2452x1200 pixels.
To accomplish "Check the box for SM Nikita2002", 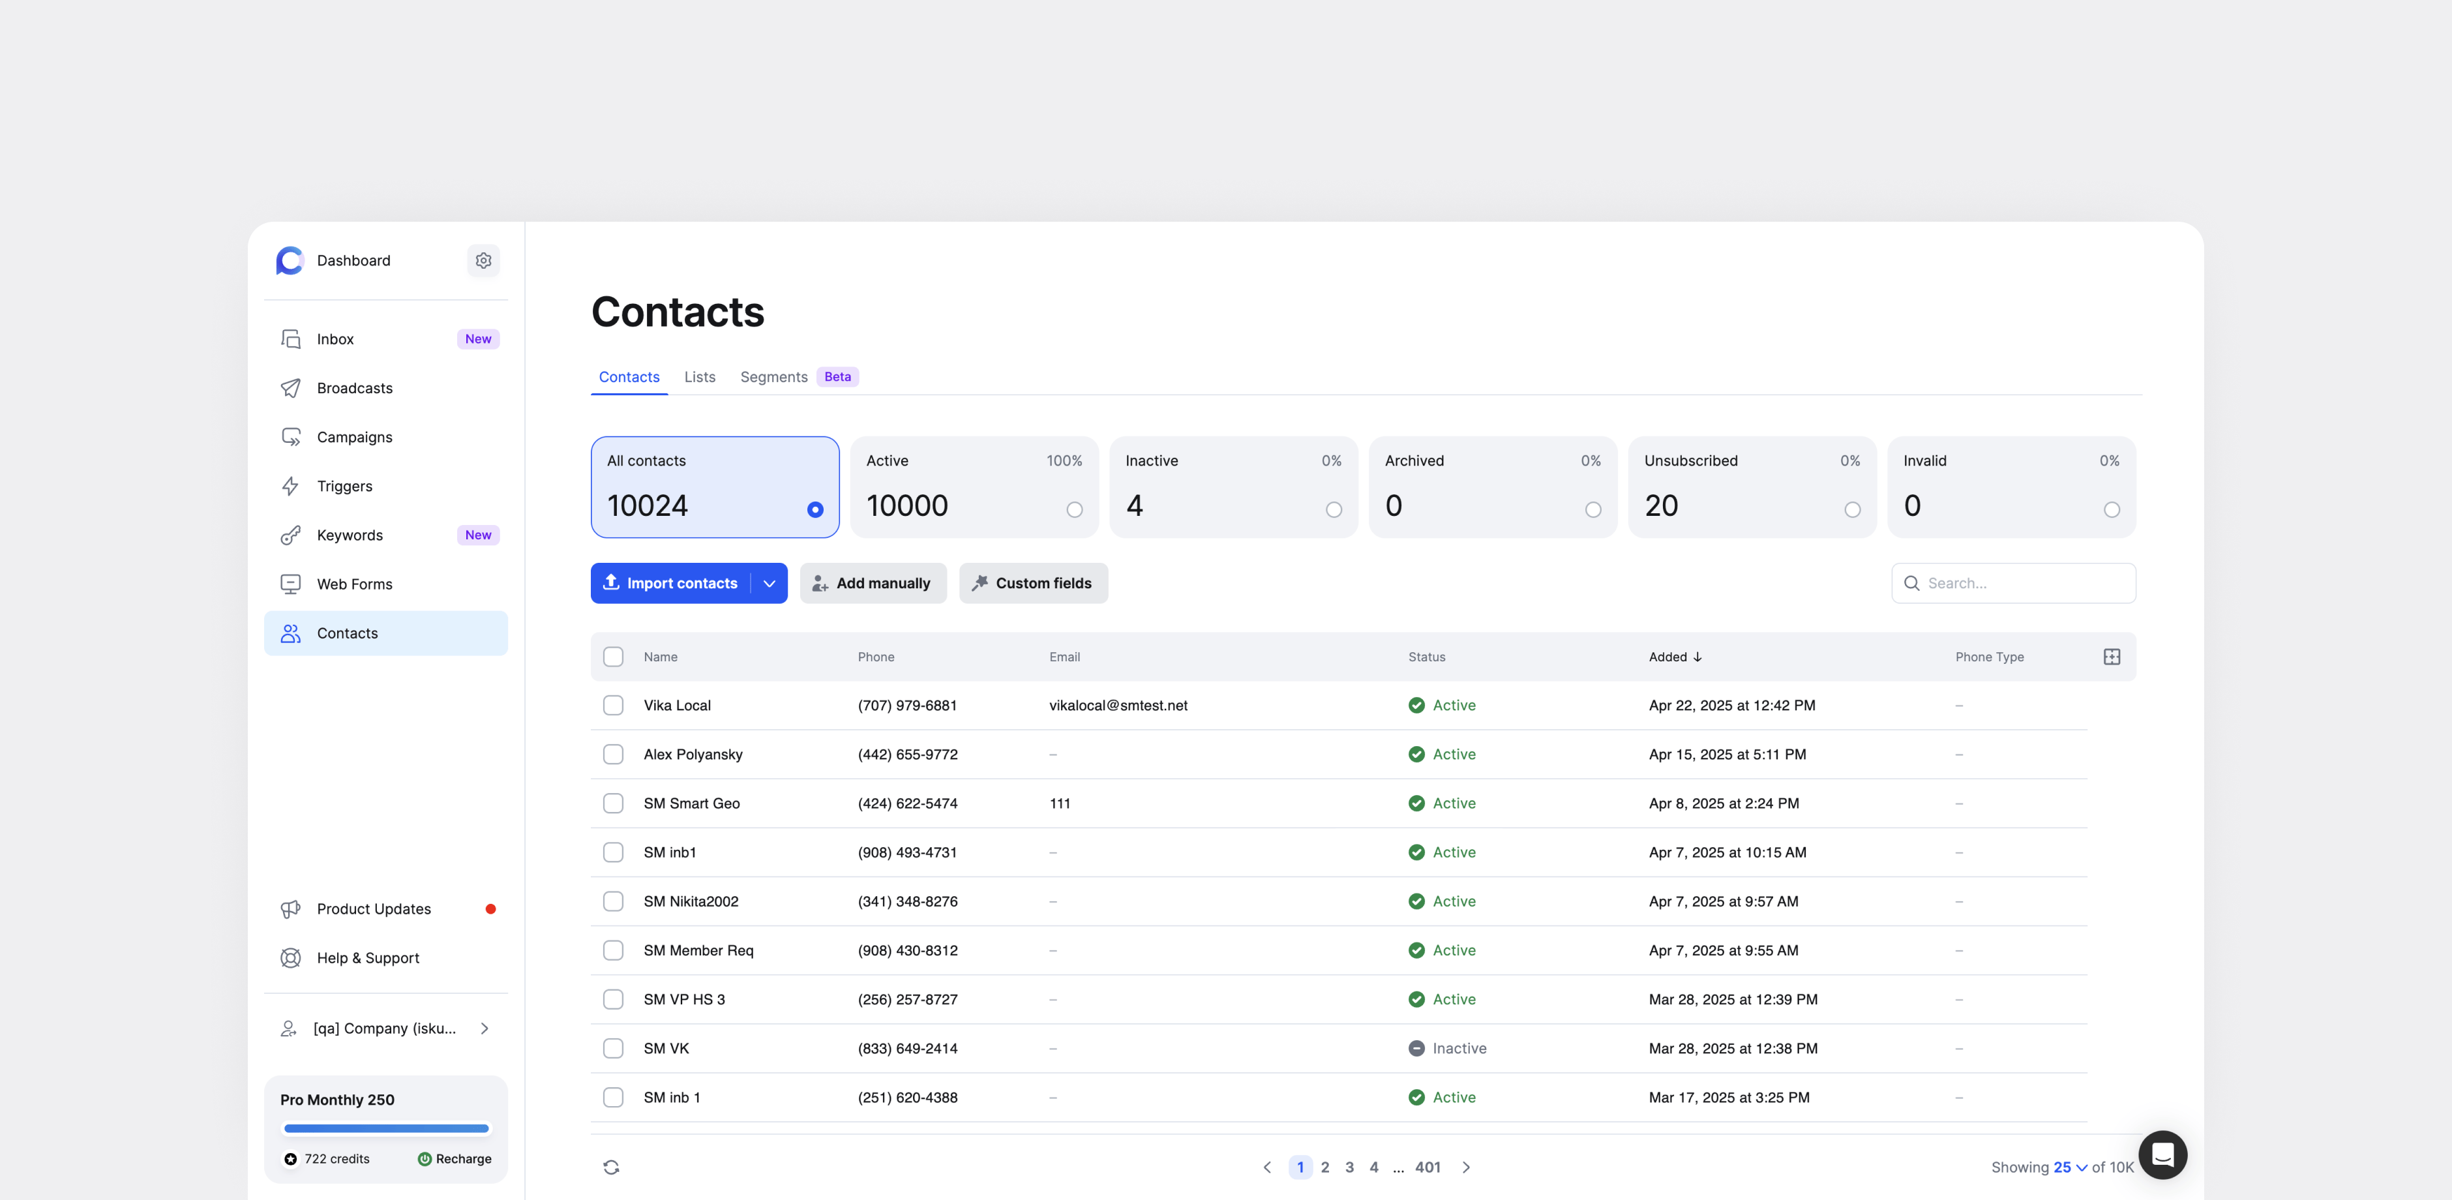I will point(613,901).
